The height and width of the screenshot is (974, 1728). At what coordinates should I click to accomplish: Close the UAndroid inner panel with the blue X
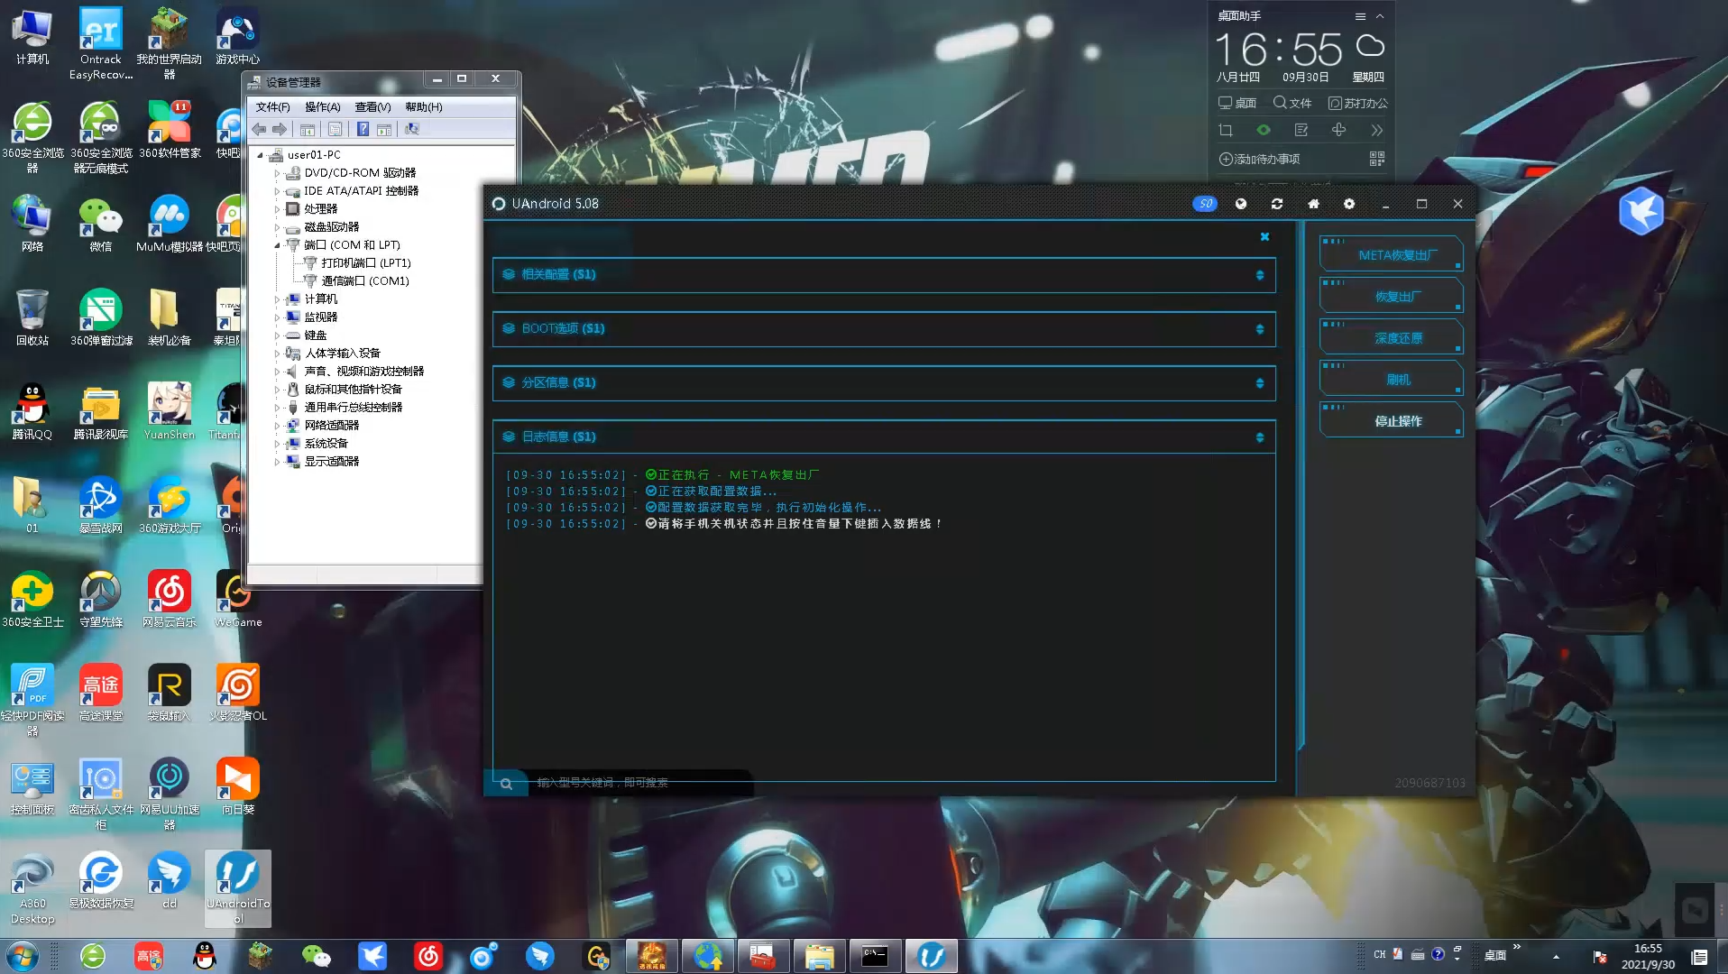pyautogui.click(x=1264, y=236)
